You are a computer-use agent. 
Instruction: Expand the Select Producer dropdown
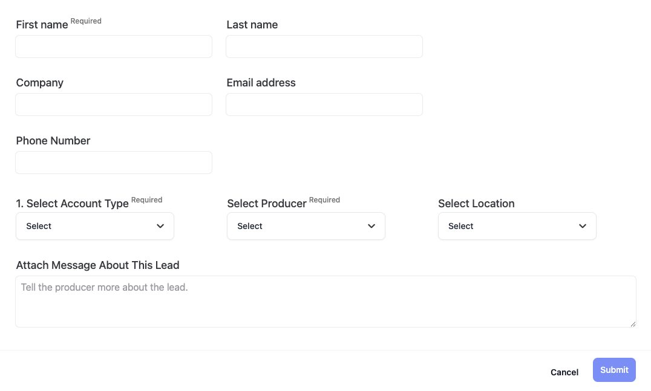[x=306, y=226]
